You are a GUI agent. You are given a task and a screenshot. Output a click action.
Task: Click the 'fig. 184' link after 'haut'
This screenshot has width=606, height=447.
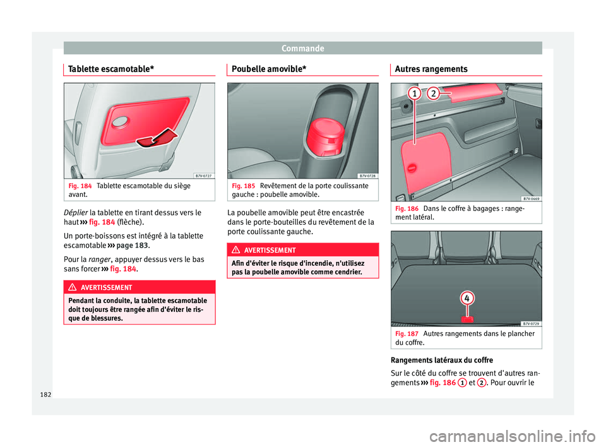pyautogui.click(x=102, y=222)
